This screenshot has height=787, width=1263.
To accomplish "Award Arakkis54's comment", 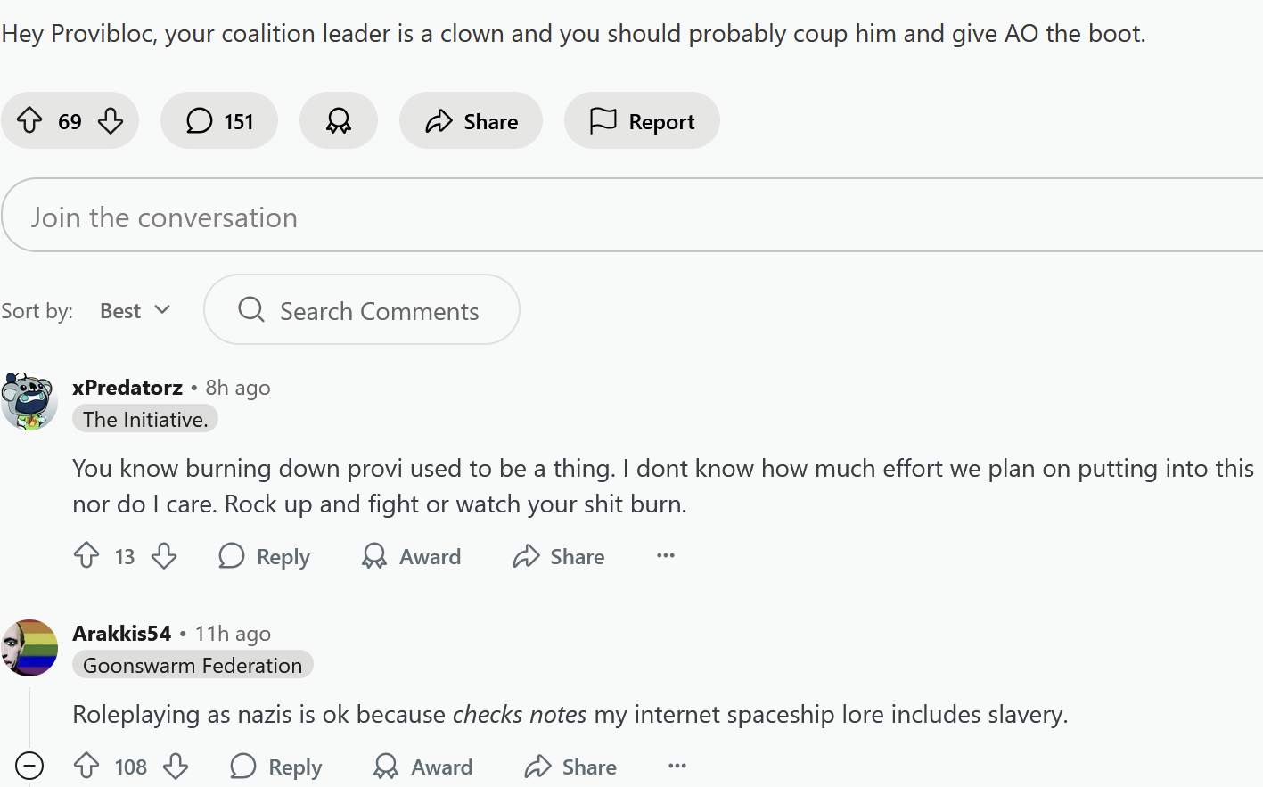I will click(x=423, y=767).
